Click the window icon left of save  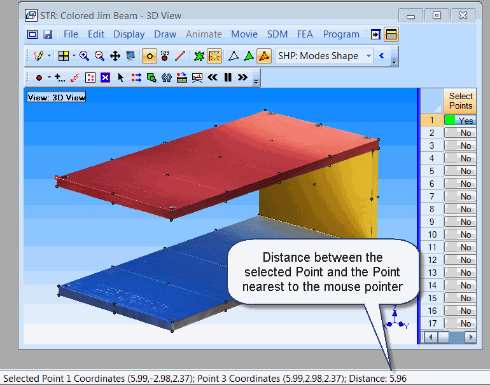tap(32, 34)
